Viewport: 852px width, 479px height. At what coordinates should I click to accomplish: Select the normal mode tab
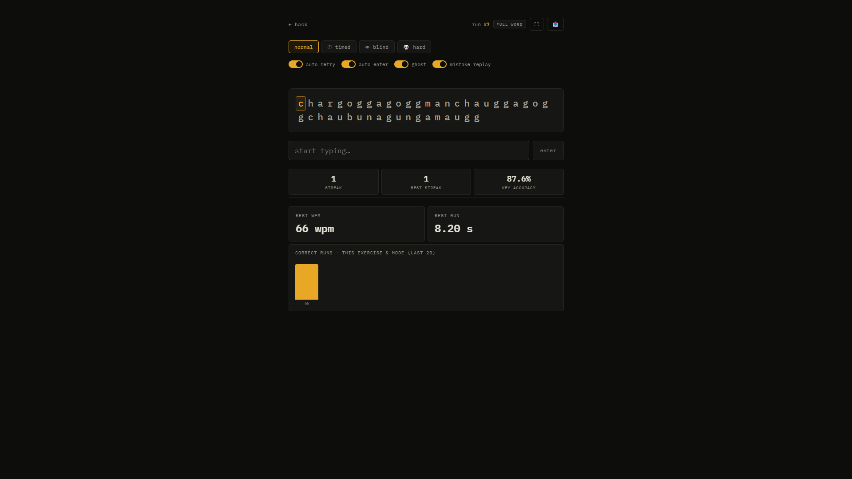tap(304, 47)
